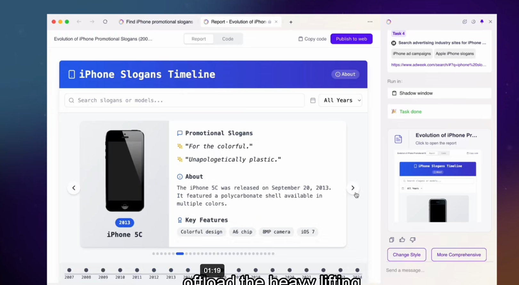Screen dimensions: 519x285
Task: Jump to the 2009 timeline marker
Action: [103, 270]
